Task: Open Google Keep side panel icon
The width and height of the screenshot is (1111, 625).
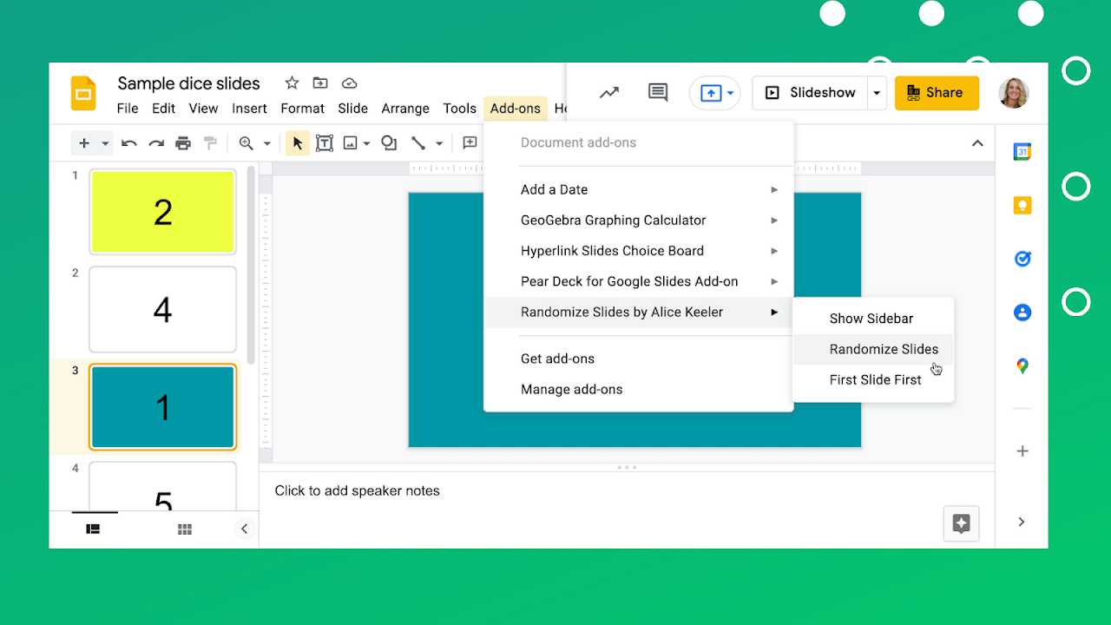Action: [x=1022, y=206]
